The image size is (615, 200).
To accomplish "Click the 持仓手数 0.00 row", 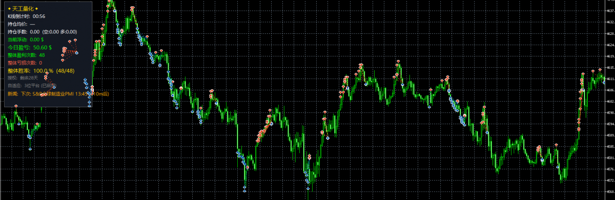I will click(x=43, y=31).
